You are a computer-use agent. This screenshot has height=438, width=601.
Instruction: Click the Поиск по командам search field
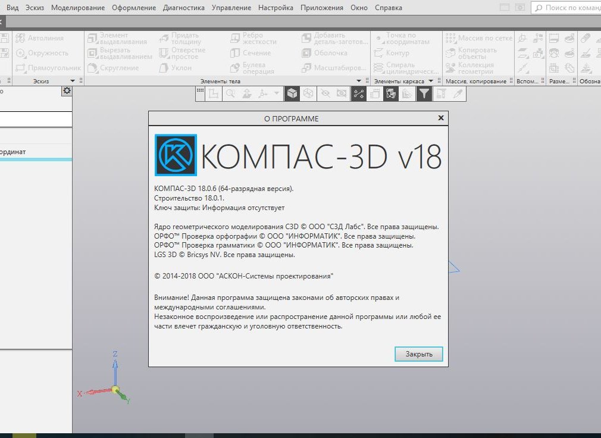[566, 8]
